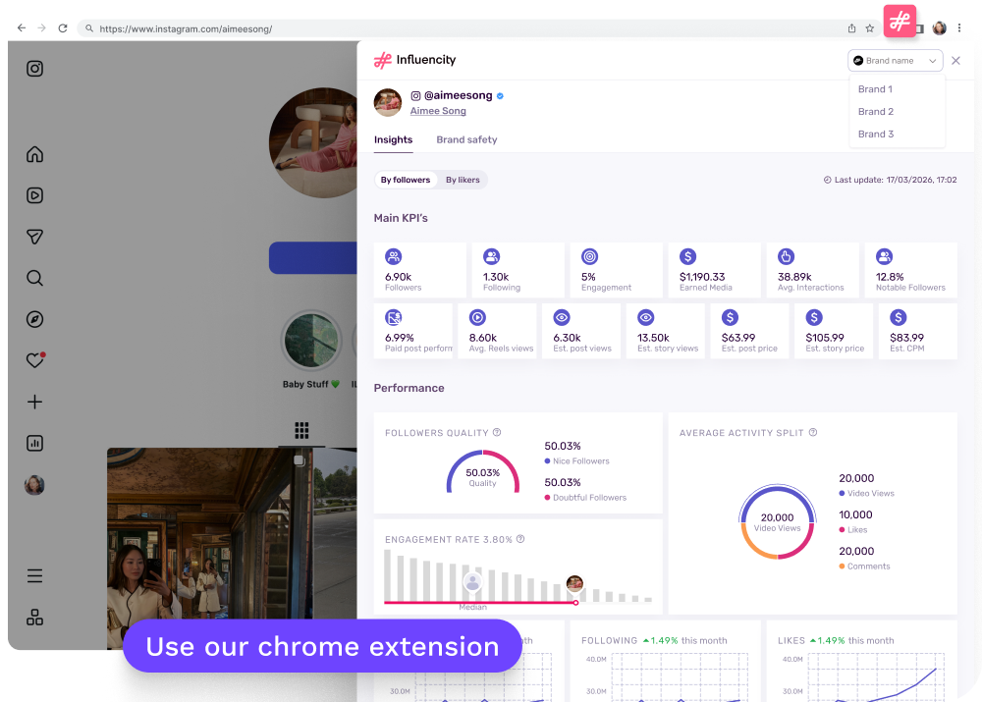Click the 1.30k Following KPI card
Screen dimensions: 982x702
518,270
